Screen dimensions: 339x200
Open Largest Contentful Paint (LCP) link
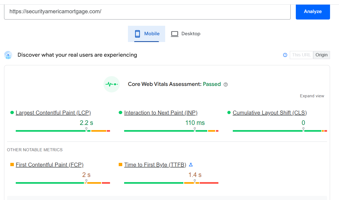53,113
